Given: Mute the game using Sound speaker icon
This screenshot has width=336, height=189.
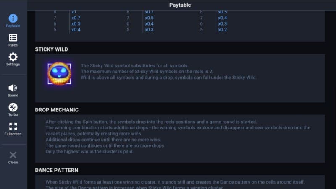Looking at the screenshot, I should point(13,88).
